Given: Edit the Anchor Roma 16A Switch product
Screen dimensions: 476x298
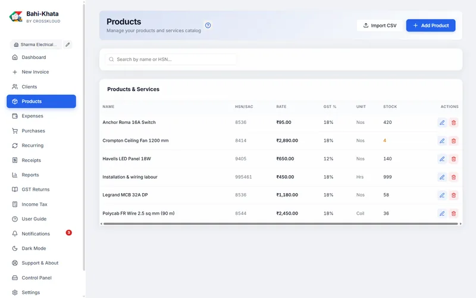Looking at the screenshot, I should tap(442, 123).
